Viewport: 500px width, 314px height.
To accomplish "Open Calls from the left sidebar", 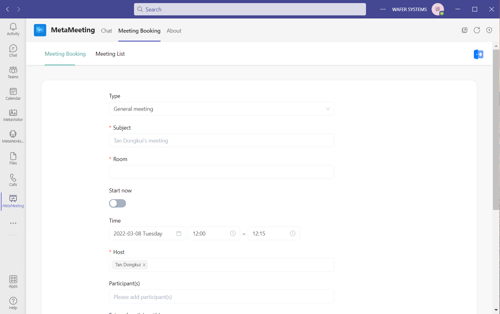I will tap(13, 180).
